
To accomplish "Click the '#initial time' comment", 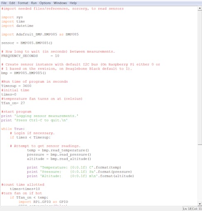I will click(15, 90).
